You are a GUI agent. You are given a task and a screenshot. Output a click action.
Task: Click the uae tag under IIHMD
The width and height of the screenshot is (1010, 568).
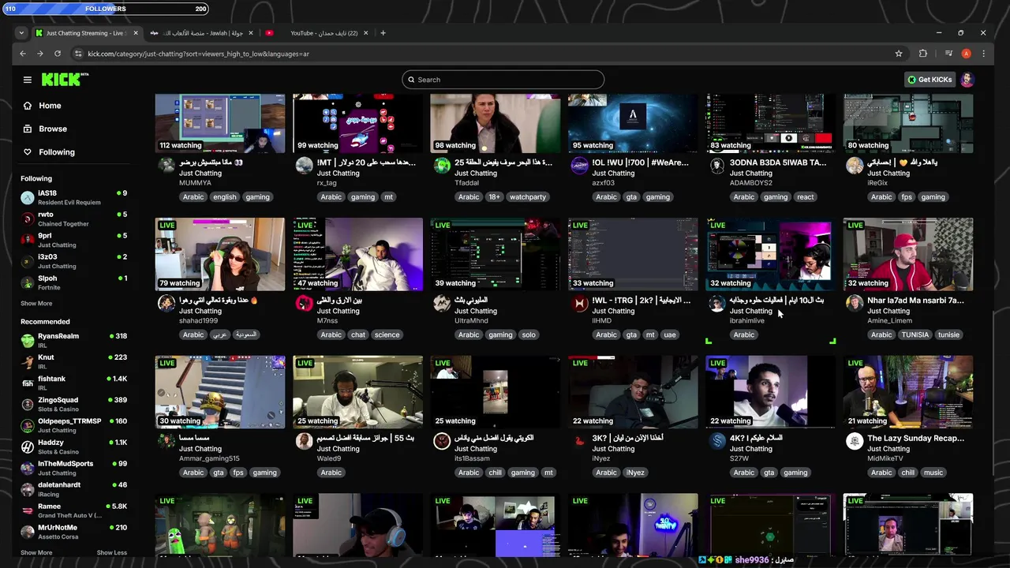[x=669, y=334]
